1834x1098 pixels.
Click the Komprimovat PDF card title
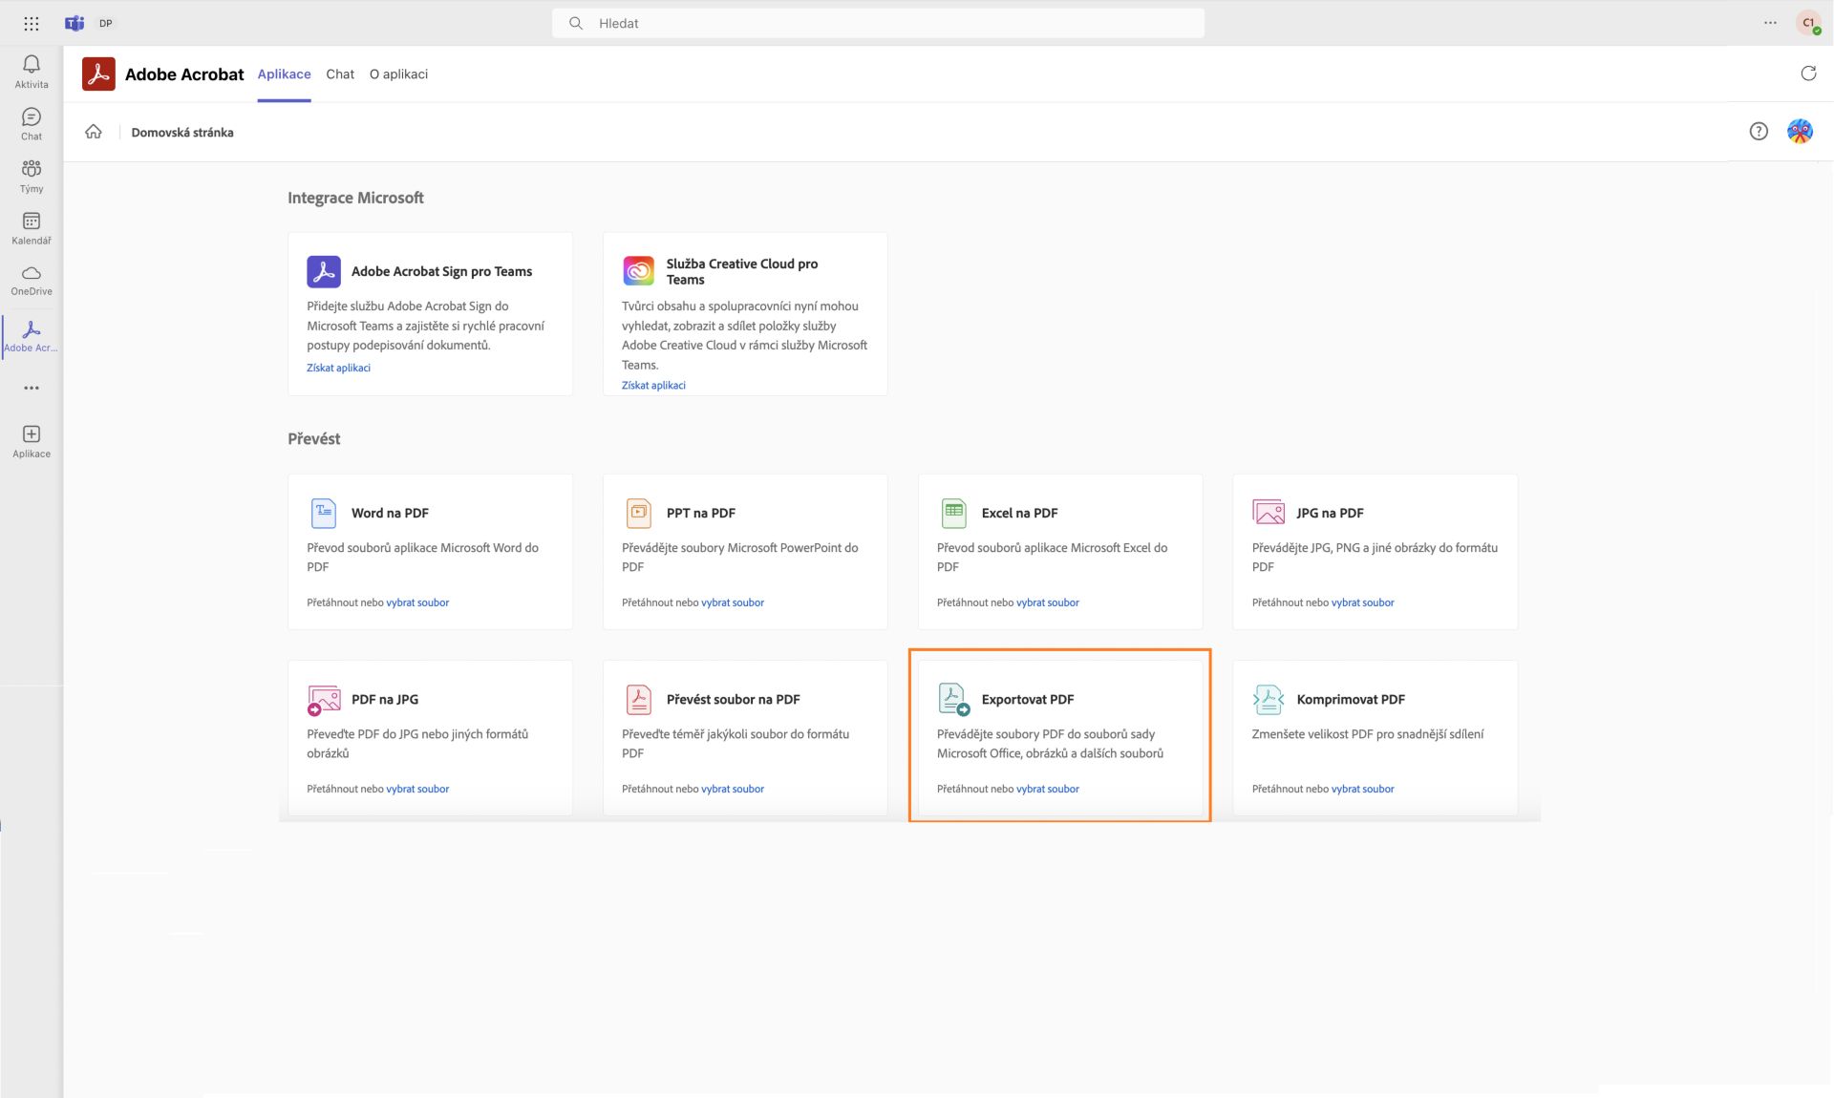(1351, 700)
